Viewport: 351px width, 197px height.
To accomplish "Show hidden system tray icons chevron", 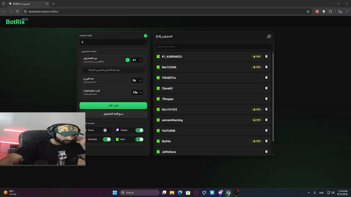I will (x=308, y=193).
